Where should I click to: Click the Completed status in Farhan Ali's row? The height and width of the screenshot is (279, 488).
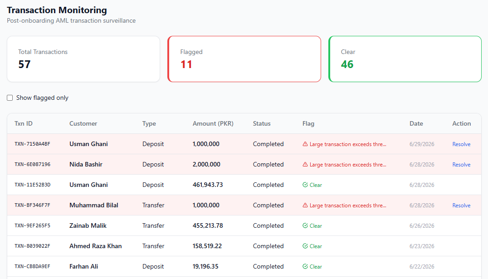click(x=268, y=266)
